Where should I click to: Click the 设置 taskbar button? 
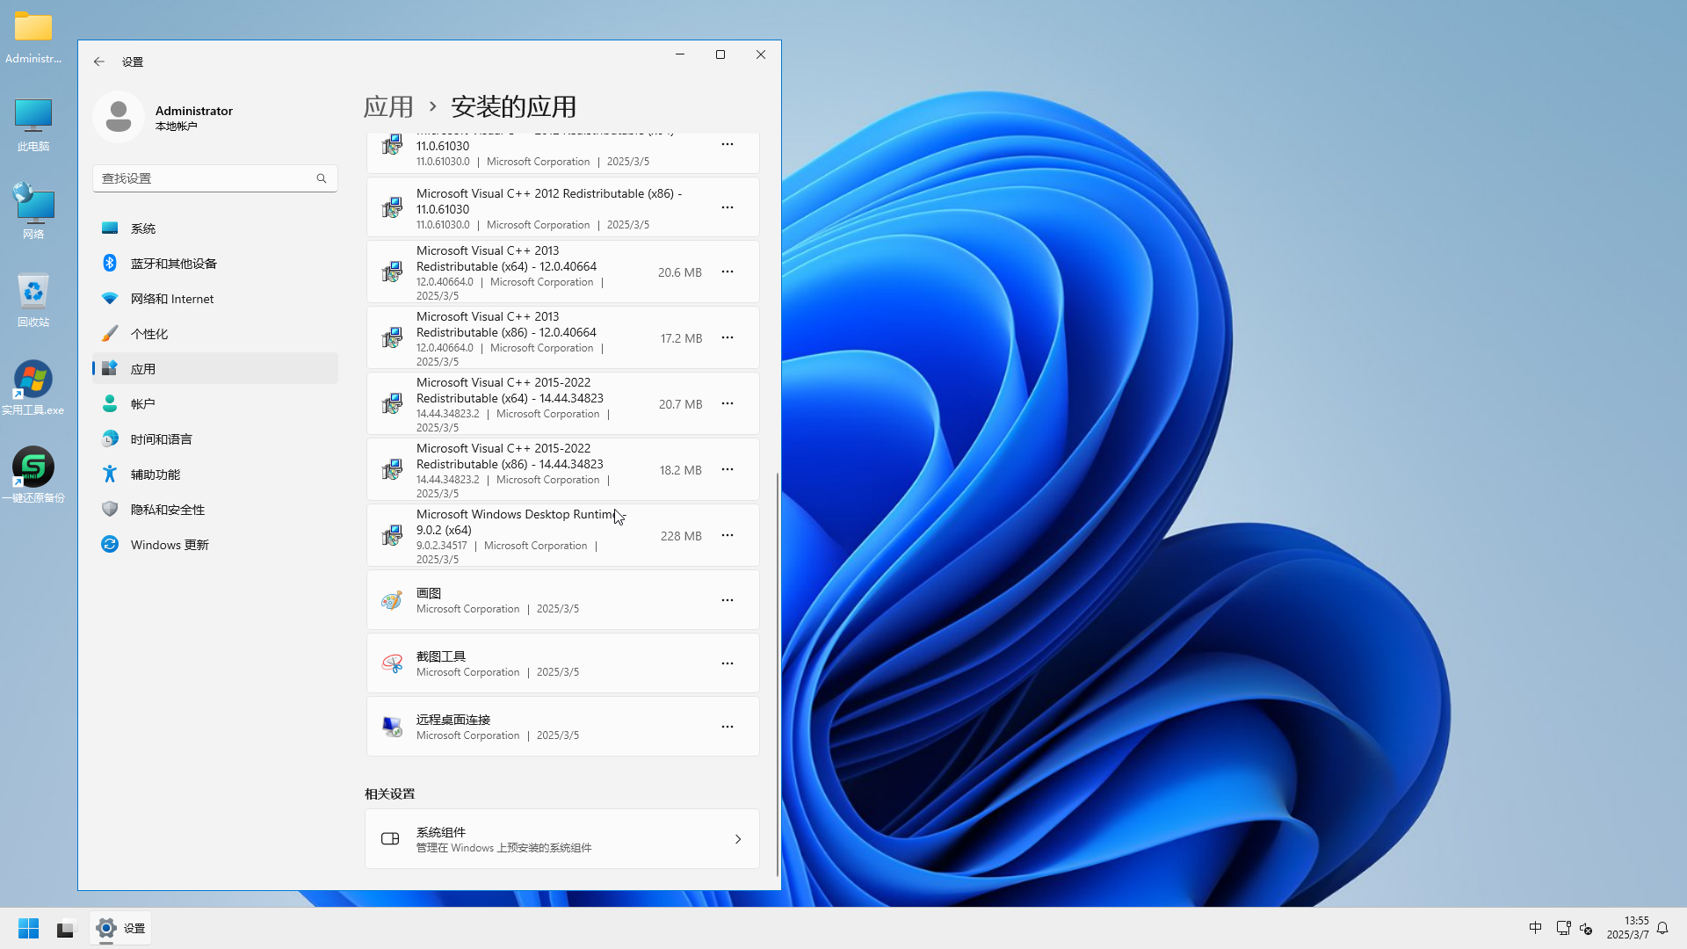click(x=120, y=928)
